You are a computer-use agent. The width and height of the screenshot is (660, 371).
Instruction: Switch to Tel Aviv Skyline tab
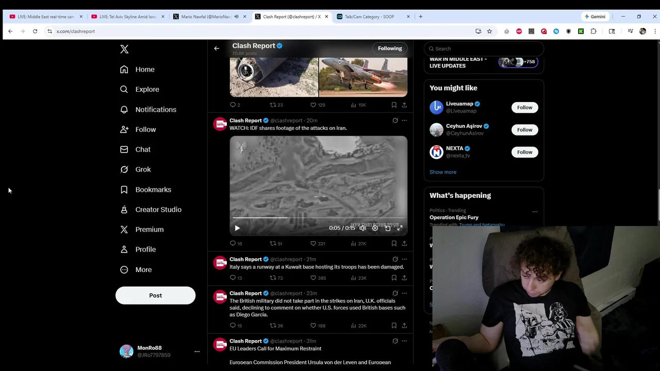(x=127, y=16)
